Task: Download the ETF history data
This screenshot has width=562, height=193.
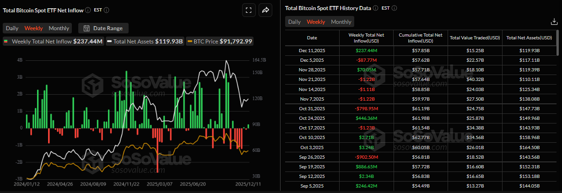Action: [553, 21]
